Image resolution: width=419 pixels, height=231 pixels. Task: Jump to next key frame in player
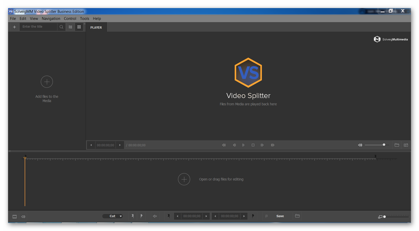(x=273, y=145)
